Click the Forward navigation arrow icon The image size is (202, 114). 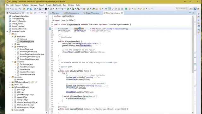pos(149,9)
